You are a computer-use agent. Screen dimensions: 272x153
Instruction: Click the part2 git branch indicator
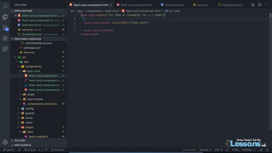(x=9, y=150)
